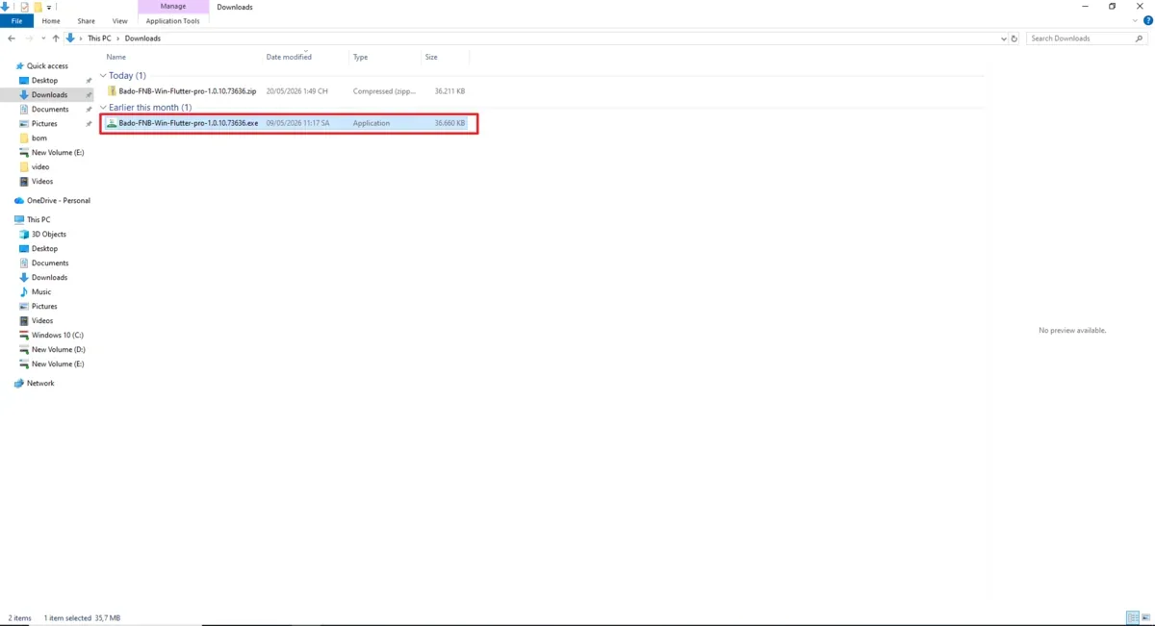Collapse the Earlier this month (1) group
The width and height of the screenshot is (1155, 626).
pos(103,107)
